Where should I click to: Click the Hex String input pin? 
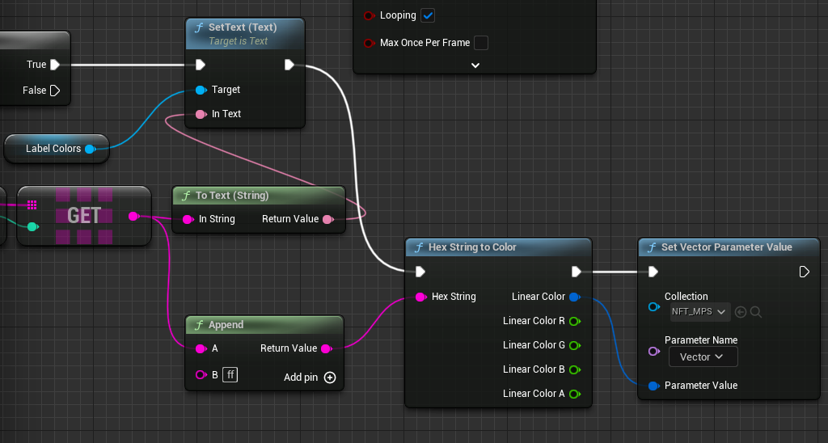pos(420,297)
